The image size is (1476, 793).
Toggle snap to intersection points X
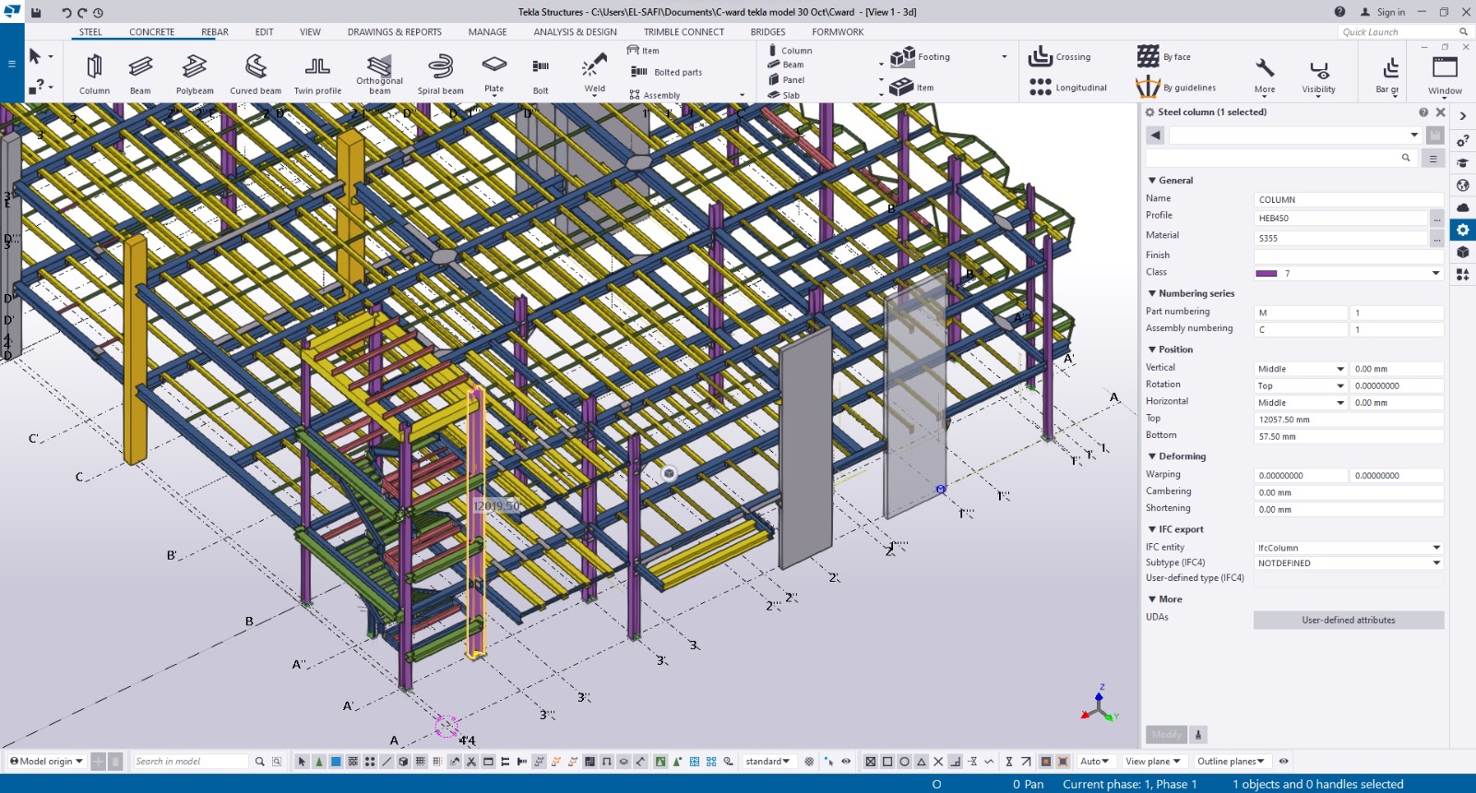click(938, 762)
